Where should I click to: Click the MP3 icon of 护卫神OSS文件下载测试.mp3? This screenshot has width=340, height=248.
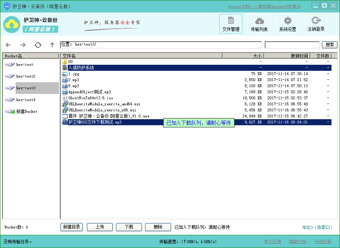point(65,122)
